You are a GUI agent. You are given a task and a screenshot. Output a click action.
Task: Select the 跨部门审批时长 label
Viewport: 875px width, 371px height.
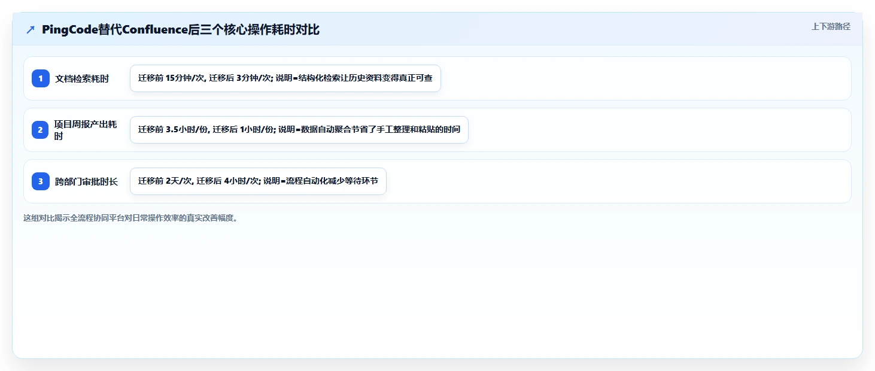point(87,181)
